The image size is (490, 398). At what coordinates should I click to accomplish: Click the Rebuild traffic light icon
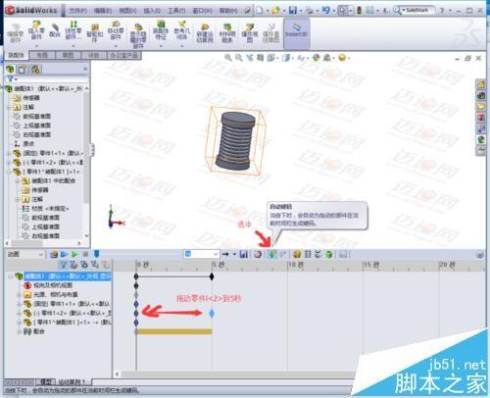(x=360, y=10)
